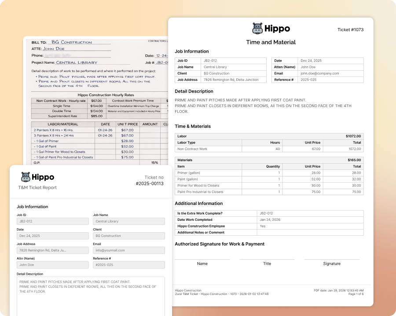Screen dimensions: 396x316
Task: Click the Superintendent Rate $85.00 cell
Action: pos(96,116)
